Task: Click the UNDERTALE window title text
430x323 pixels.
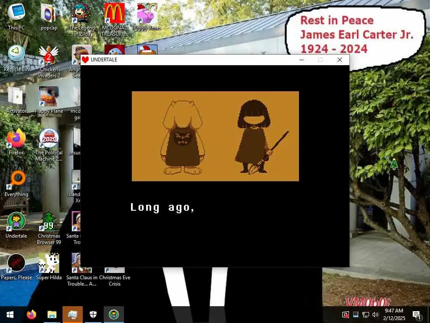Action: pos(104,60)
